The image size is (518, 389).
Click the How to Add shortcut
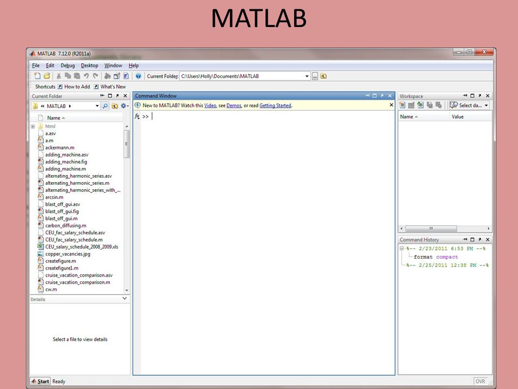point(74,86)
